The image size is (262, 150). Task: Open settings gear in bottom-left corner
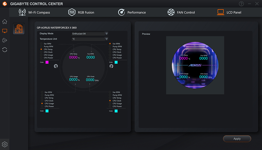[5, 144]
